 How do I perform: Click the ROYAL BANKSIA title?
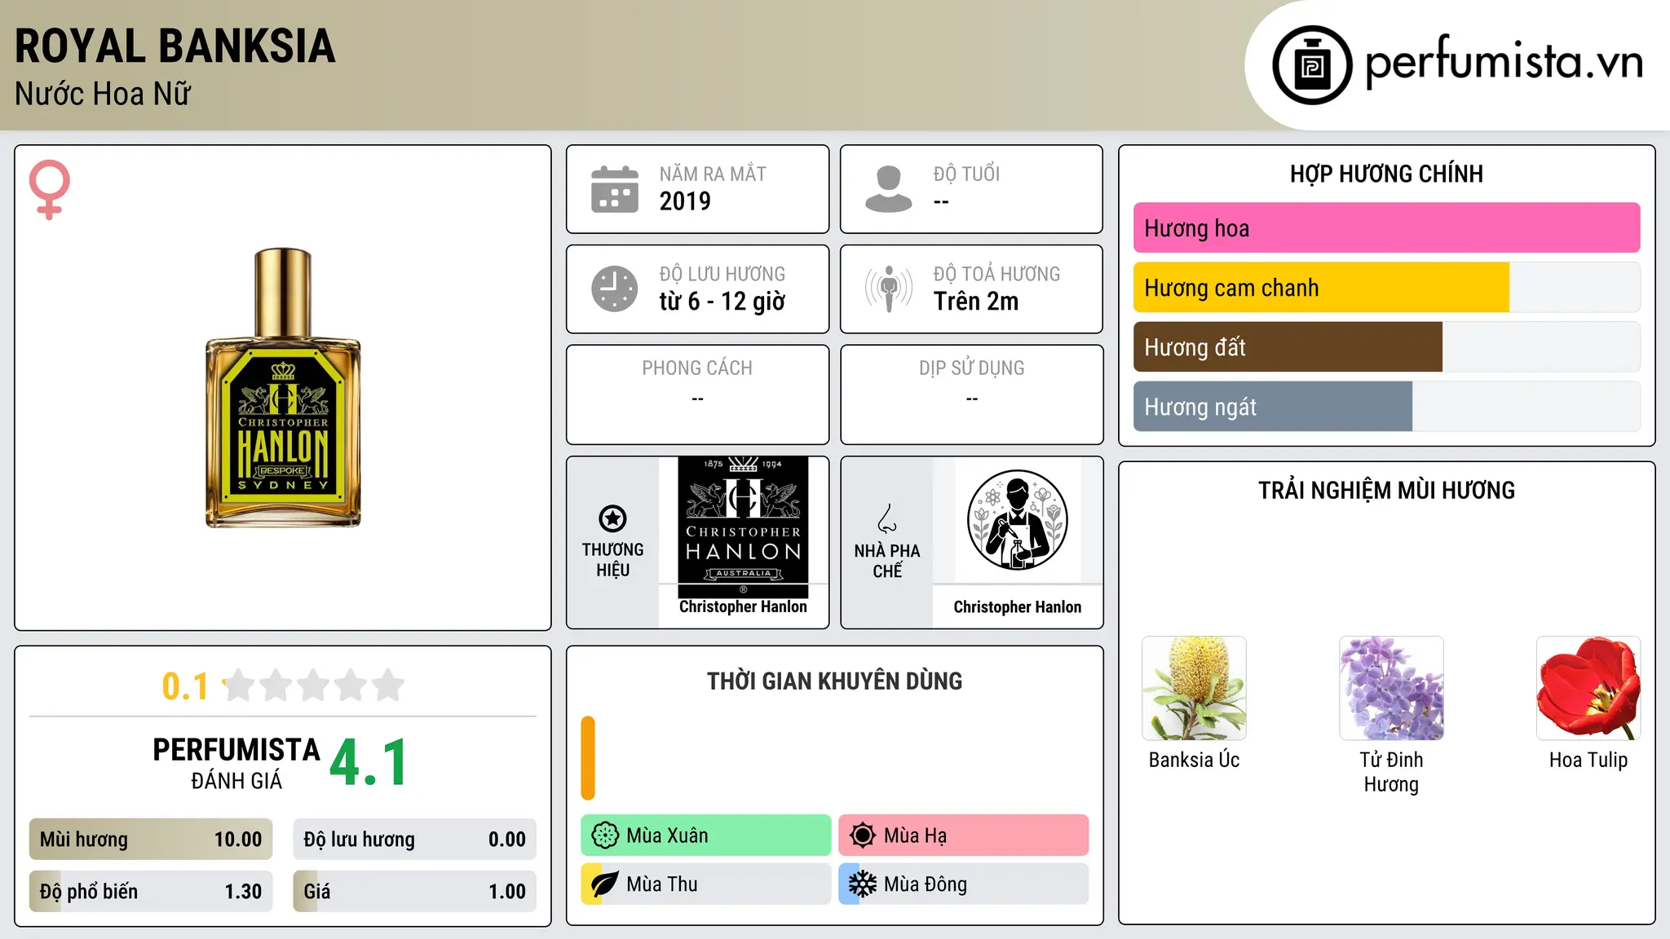[x=175, y=46]
